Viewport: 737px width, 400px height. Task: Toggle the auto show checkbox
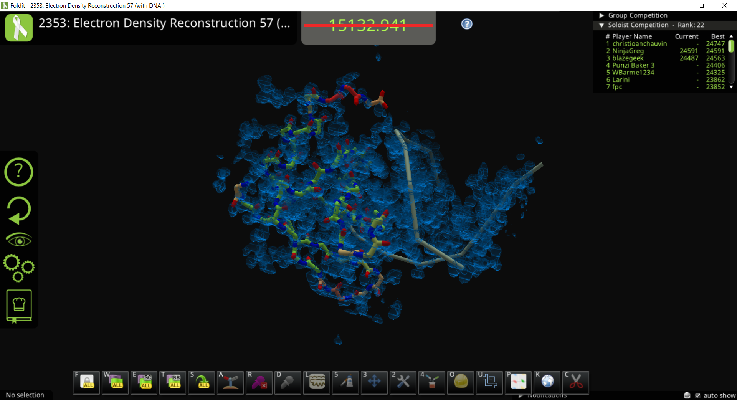click(697, 395)
